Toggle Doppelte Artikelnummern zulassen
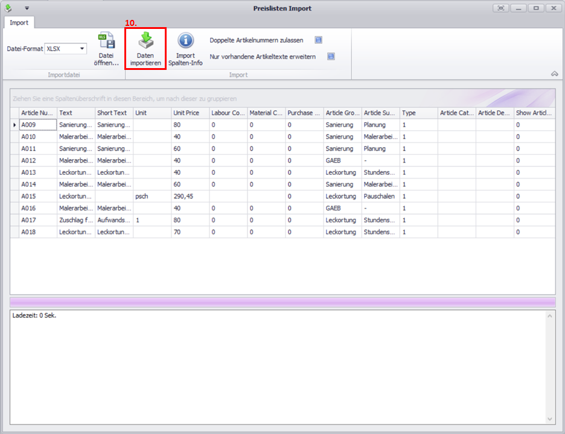Image resolution: width=565 pixels, height=434 pixels. [318, 40]
